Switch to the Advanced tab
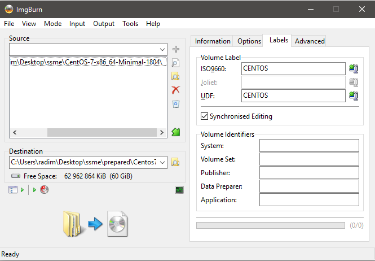 click(310, 41)
